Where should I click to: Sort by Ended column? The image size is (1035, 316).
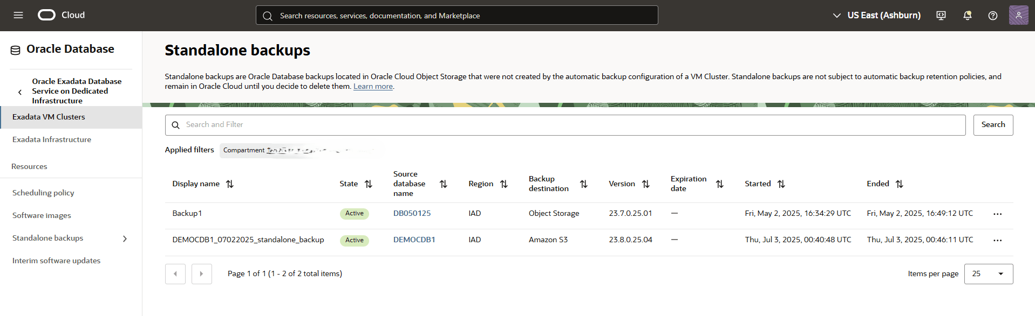pyautogui.click(x=900, y=184)
